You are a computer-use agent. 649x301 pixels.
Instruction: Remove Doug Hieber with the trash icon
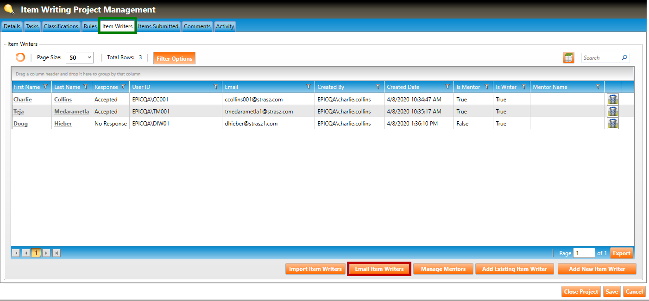coord(612,123)
